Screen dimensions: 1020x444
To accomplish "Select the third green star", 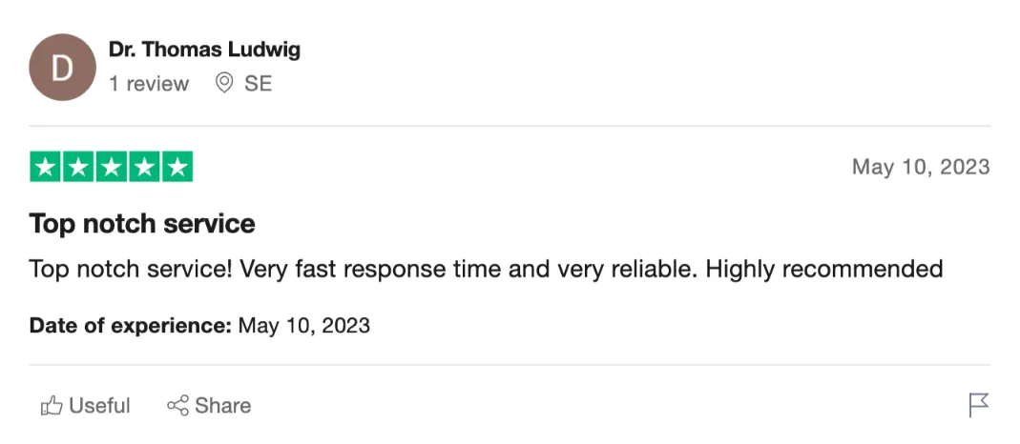I will 112,168.
